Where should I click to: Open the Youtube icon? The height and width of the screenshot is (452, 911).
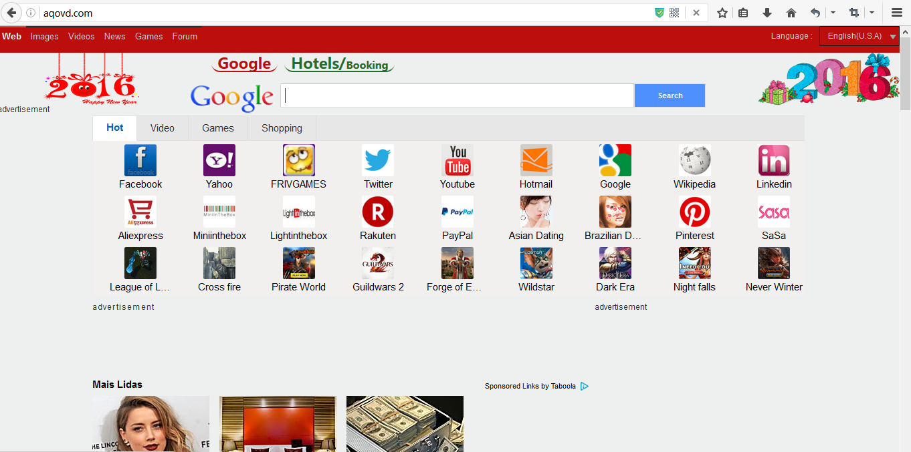(458, 160)
